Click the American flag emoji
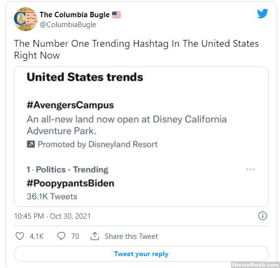 (117, 15)
